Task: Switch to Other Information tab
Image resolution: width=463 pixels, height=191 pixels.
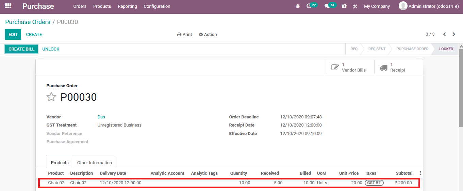Action: click(x=95, y=163)
